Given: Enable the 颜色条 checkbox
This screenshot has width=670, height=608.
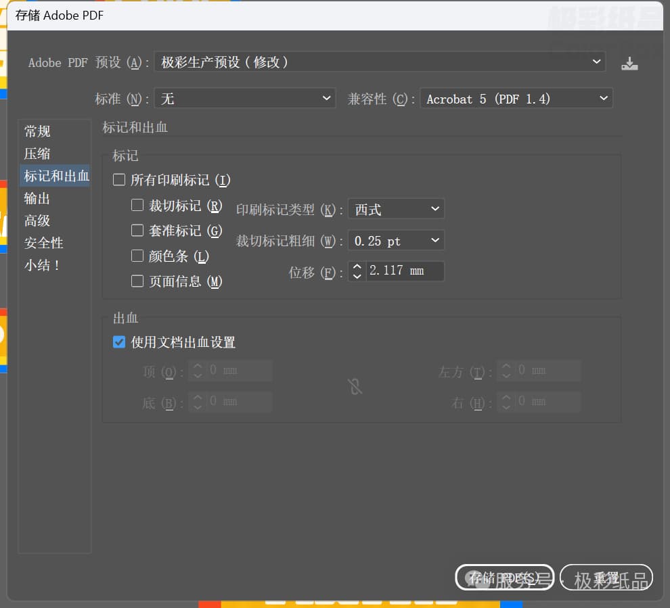Looking at the screenshot, I should [137, 256].
